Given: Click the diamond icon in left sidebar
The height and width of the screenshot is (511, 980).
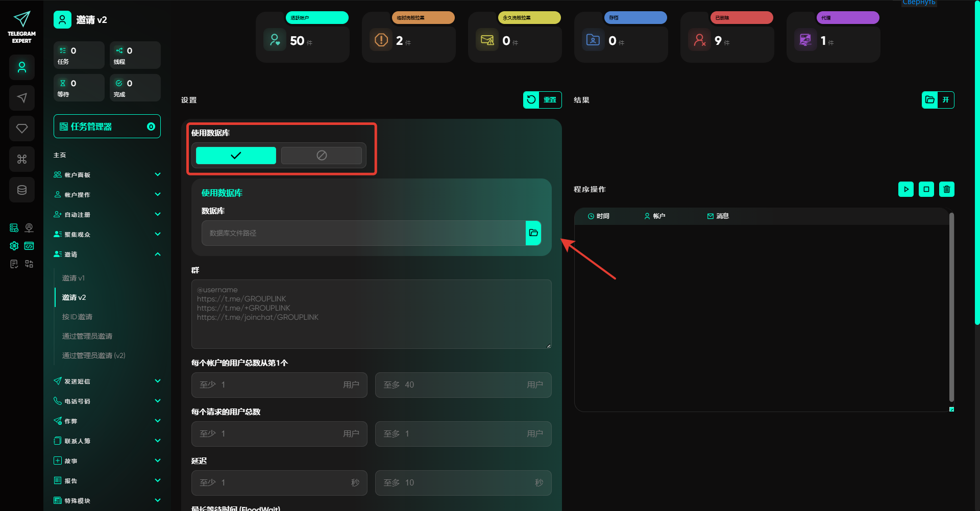Looking at the screenshot, I should coord(22,129).
